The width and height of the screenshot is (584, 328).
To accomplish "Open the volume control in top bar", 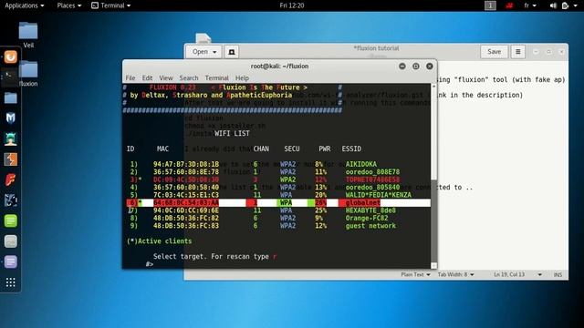I will point(553,5).
